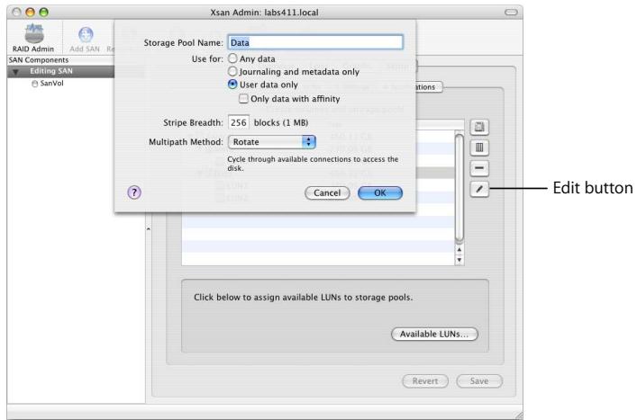This screenshot has height=420, width=637.
Task: Click the storage list scrollbar thumb
Action: pyautogui.click(x=460, y=187)
